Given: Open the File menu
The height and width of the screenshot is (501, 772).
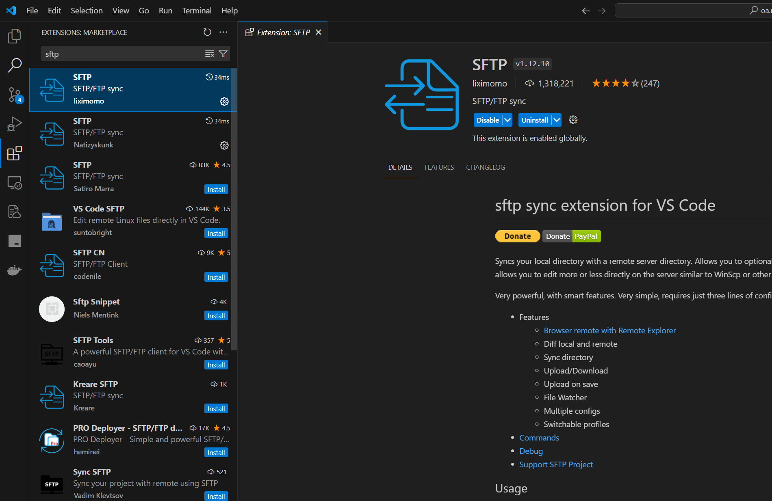Looking at the screenshot, I should 32,11.
